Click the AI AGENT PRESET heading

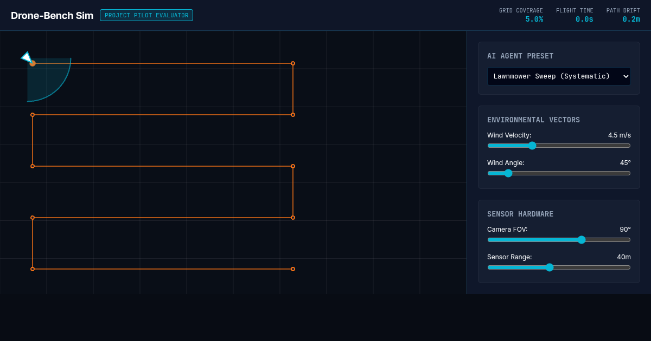pyautogui.click(x=520, y=56)
